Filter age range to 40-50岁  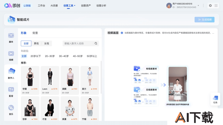pyautogui.click(x=78, y=56)
